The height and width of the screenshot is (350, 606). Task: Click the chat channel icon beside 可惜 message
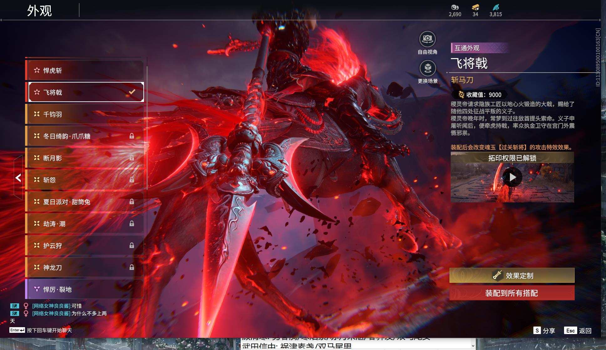pyautogui.click(x=14, y=306)
